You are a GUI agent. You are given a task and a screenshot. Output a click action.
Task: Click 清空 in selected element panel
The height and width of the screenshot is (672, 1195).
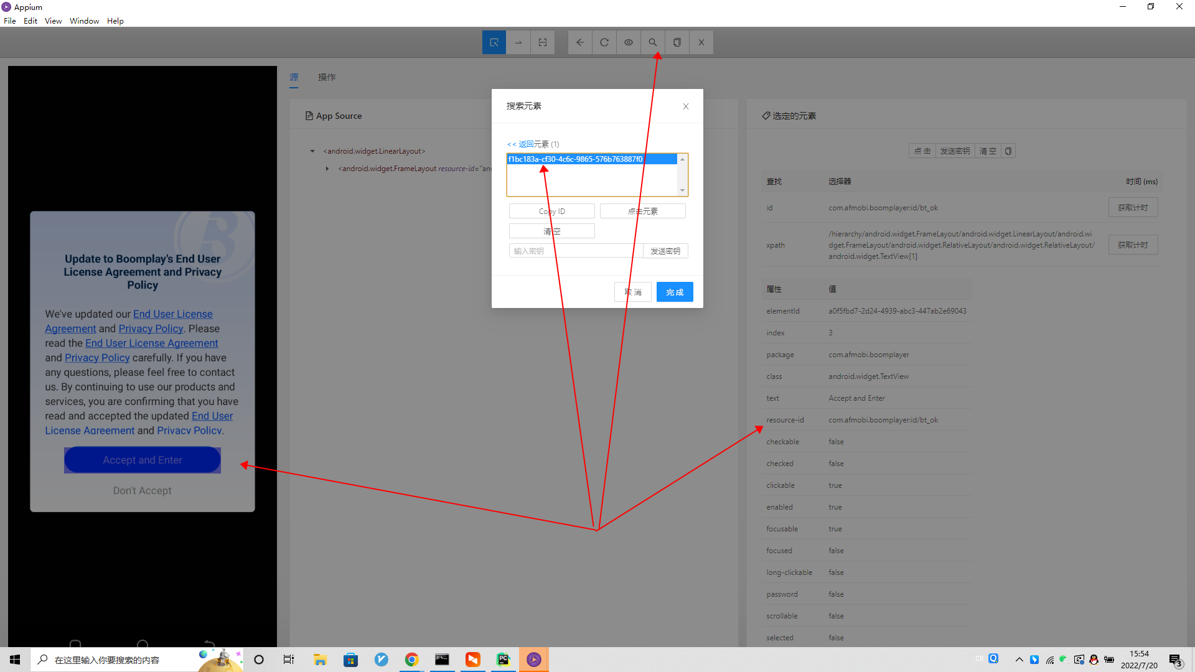[988, 151]
